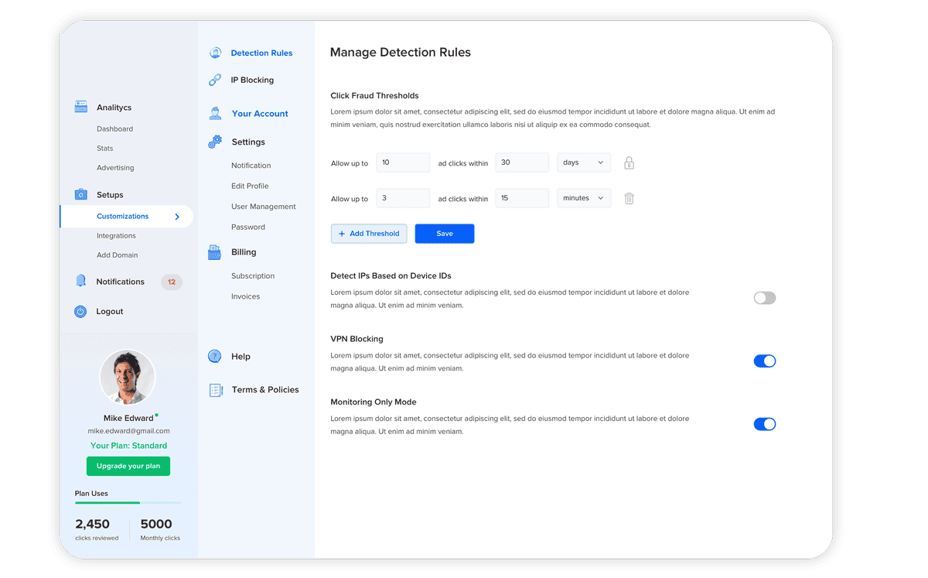Click the Logout power icon
Screen dimensions: 928x578
(x=80, y=311)
